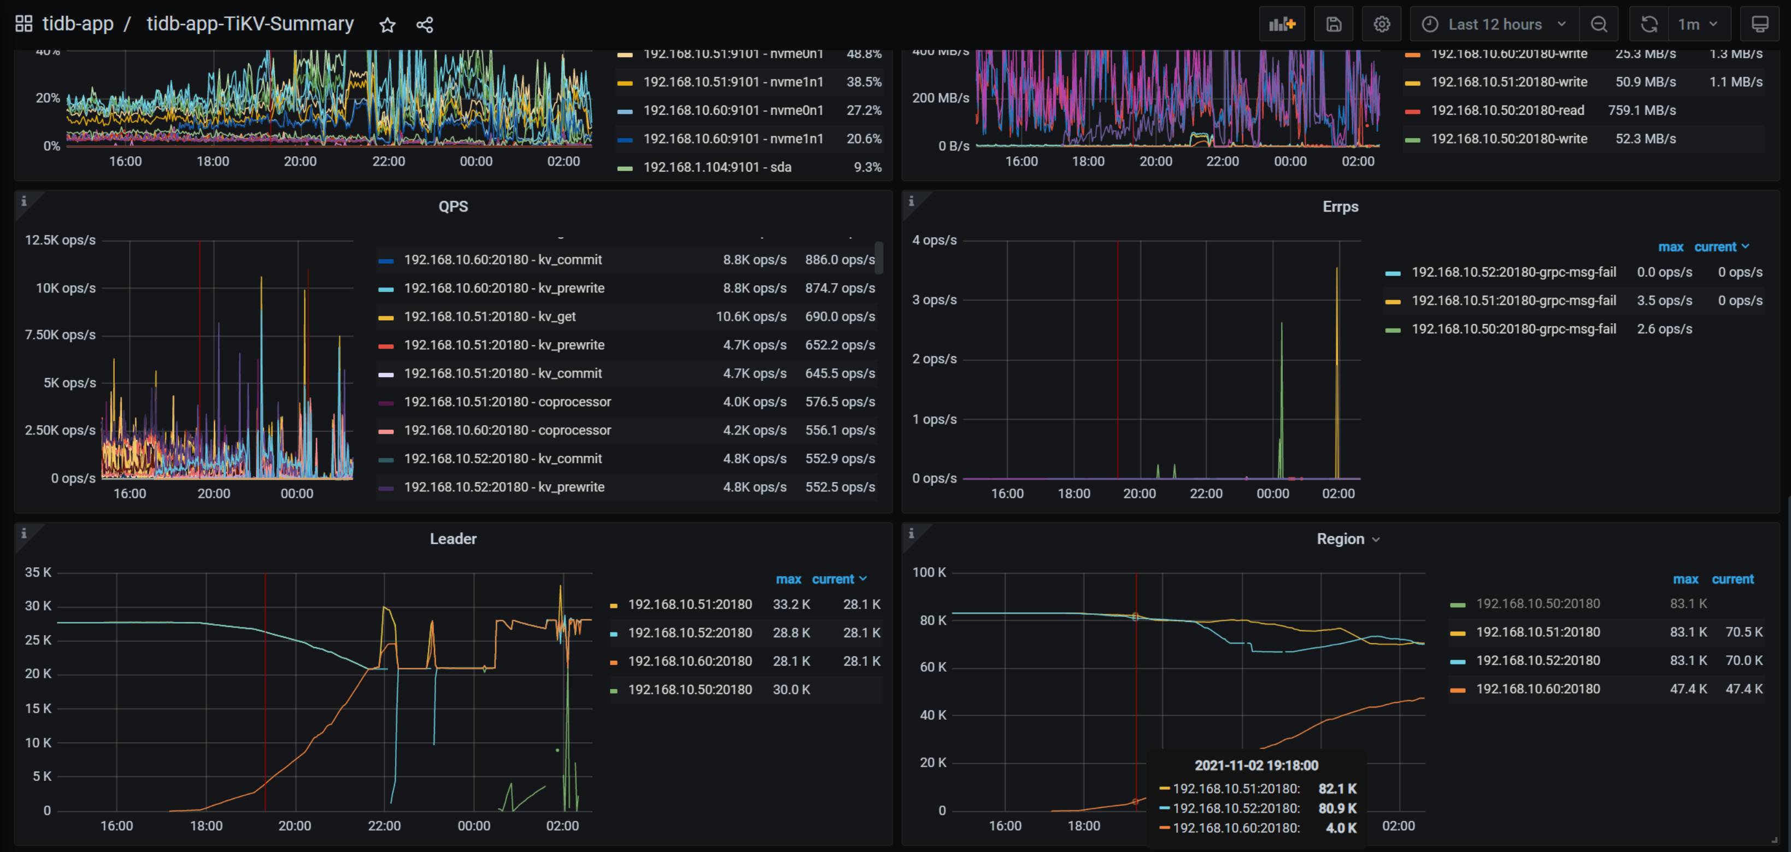Click the refresh dashboard icon

click(x=1648, y=25)
